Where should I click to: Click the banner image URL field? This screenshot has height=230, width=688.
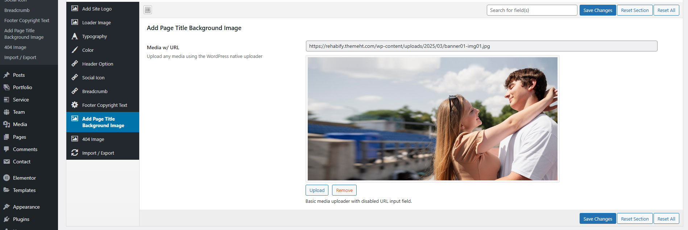[x=481, y=46]
